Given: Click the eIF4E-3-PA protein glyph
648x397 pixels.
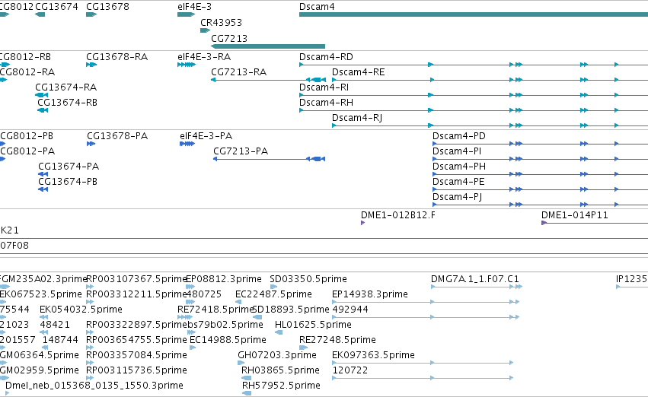Looking at the screenshot, I should point(187,144).
